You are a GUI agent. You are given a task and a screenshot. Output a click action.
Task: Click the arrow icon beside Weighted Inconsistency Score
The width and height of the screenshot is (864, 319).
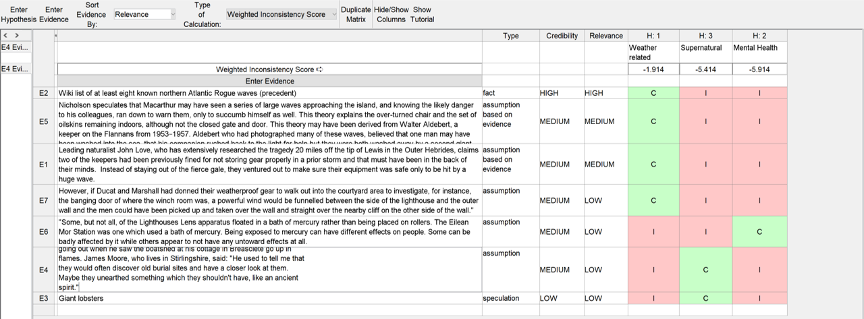pyautogui.click(x=320, y=69)
